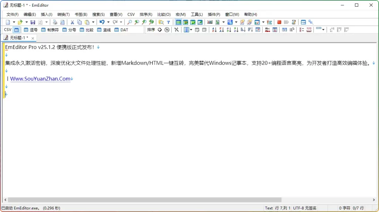Click the pushpin icon in the toolbar
Image resolution: width=379 pixels, height=212 pixels.
coord(311,22)
